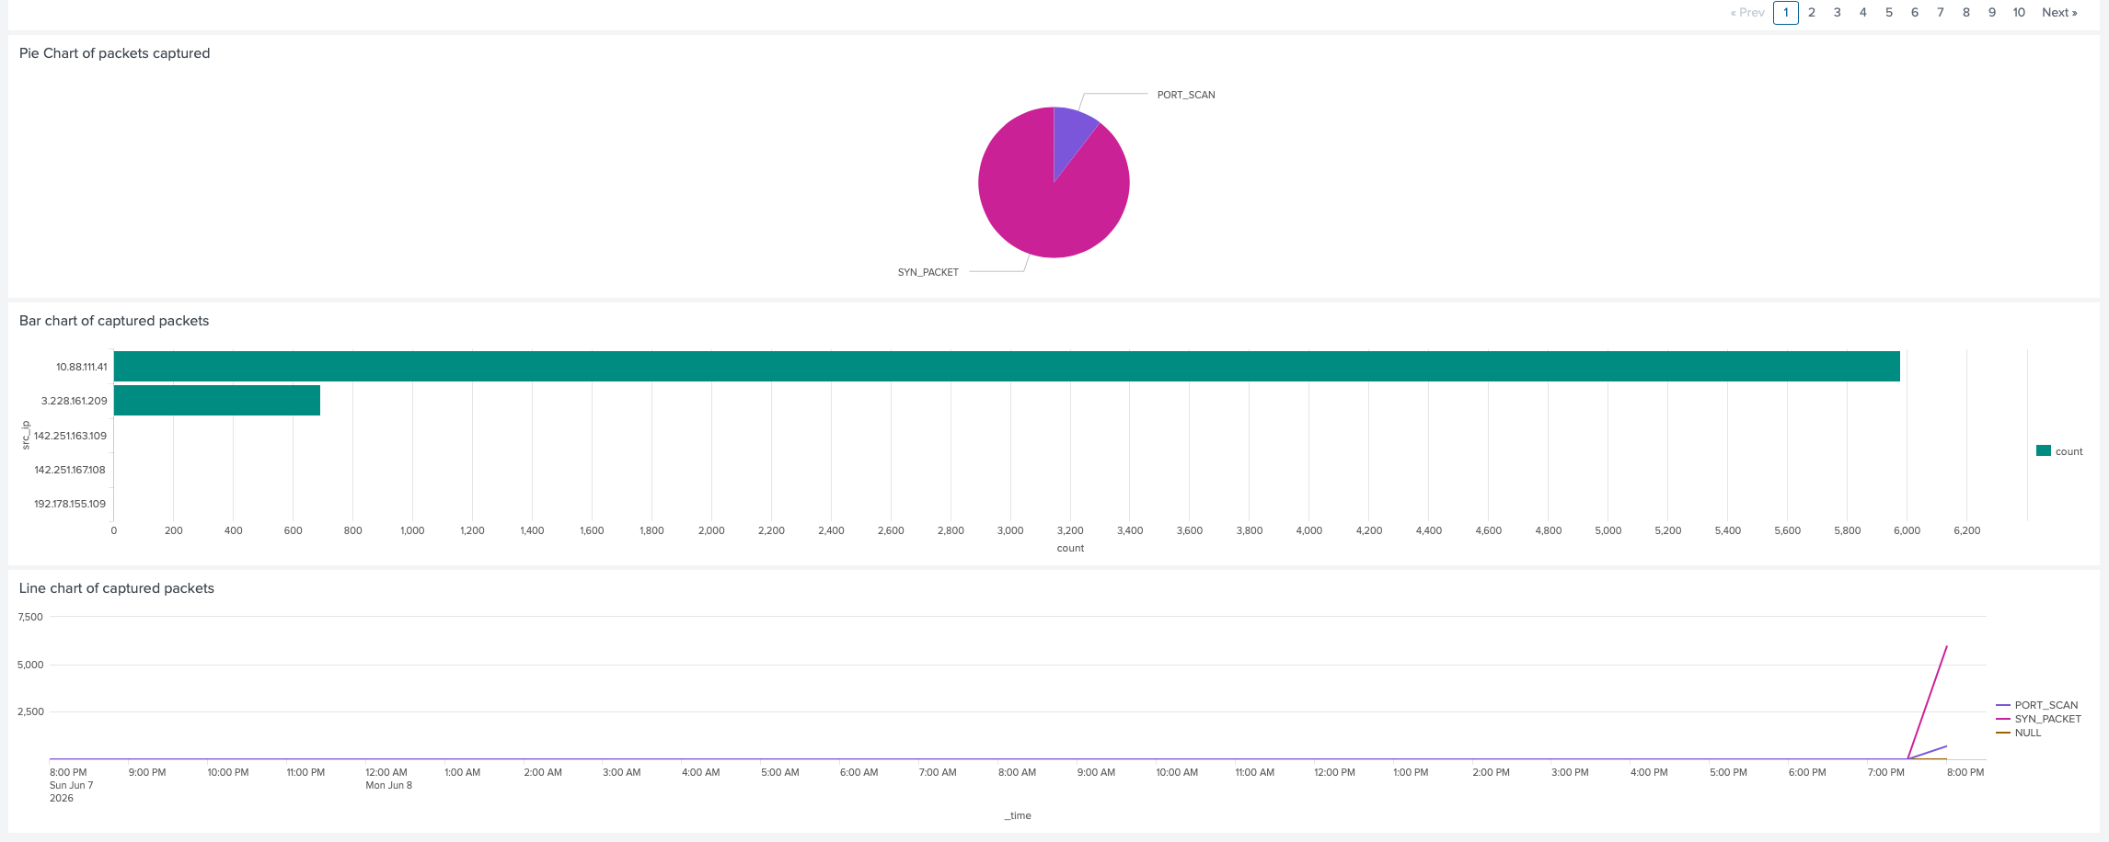2109x842 pixels.
Task: Click the 7:00 PM time axis label
Action: [1885, 772]
